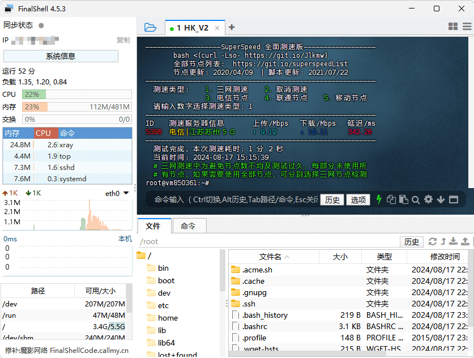Click the 复制 link next to IP
The height and width of the screenshot is (358, 474).
coord(123,40)
